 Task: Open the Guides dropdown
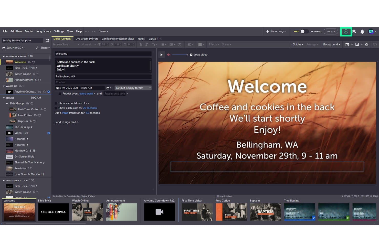(298, 44)
